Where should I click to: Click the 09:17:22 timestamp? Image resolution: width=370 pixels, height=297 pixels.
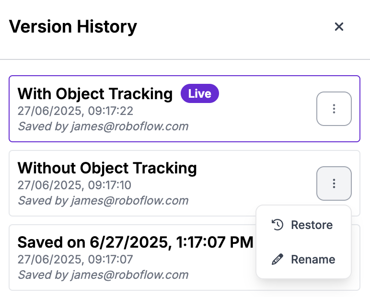coord(75,111)
